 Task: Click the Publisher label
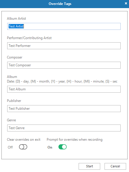tap(14, 101)
